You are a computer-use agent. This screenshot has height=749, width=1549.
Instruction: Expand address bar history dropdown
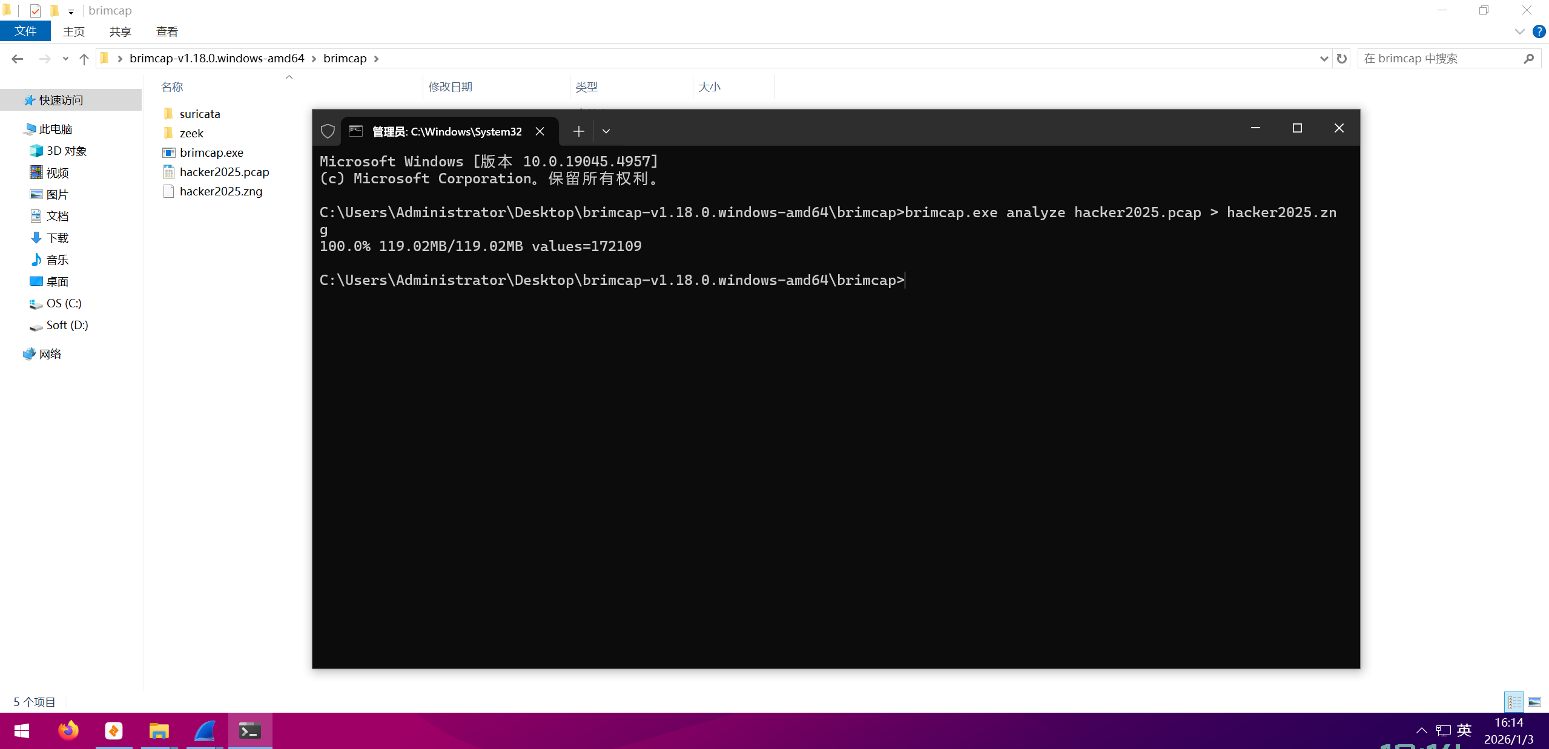coord(1324,59)
